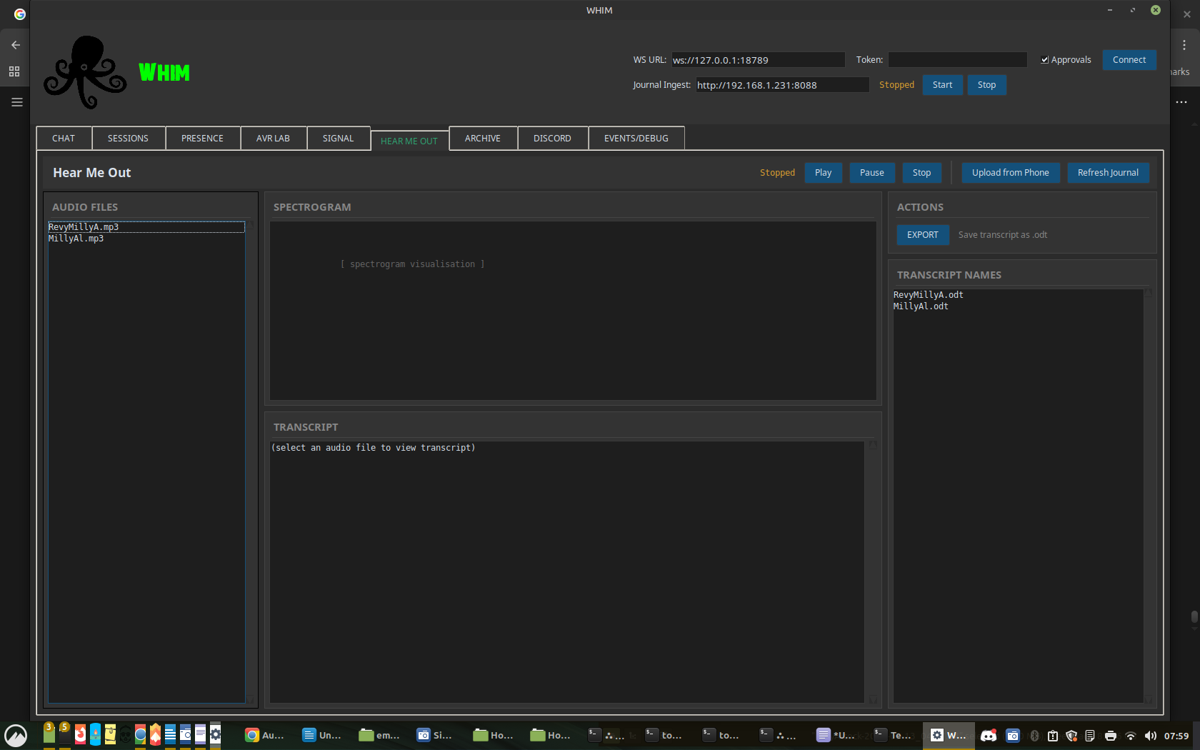
Task: Open the PRESENCE tab
Action: [x=202, y=139]
